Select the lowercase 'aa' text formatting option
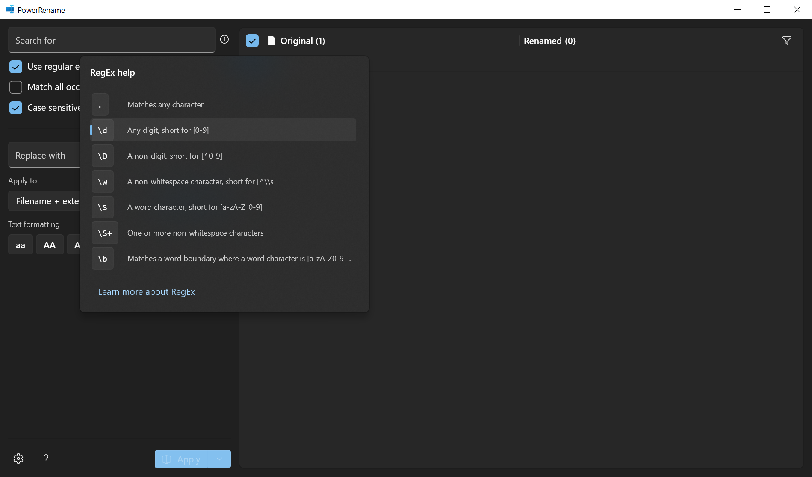This screenshot has width=812, height=477. (x=20, y=244)
